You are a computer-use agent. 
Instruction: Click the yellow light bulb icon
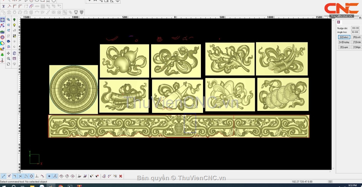click(14, 25)
